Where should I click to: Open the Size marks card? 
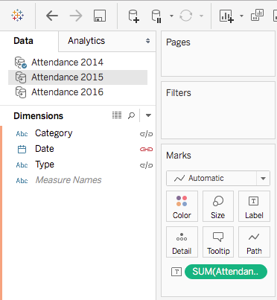click(x=218, y=206)
